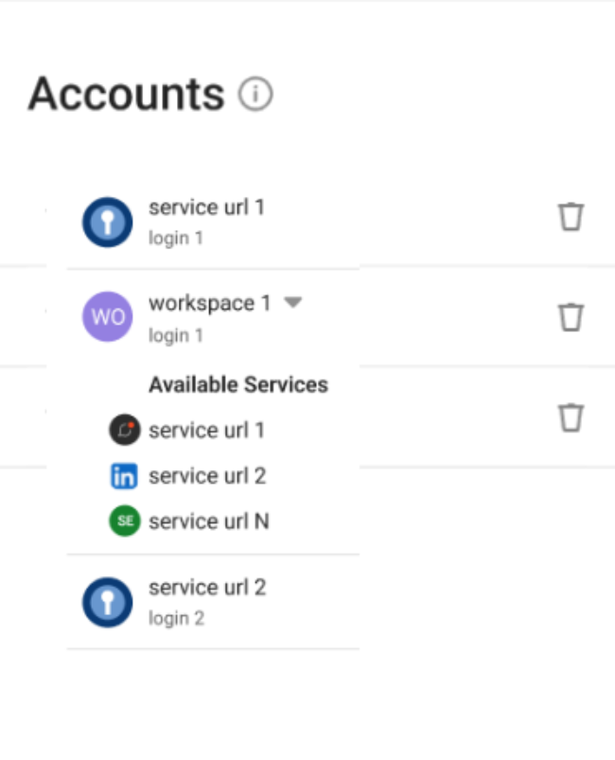
Task: Open the service url N entry
Action: tap(208, 521)
